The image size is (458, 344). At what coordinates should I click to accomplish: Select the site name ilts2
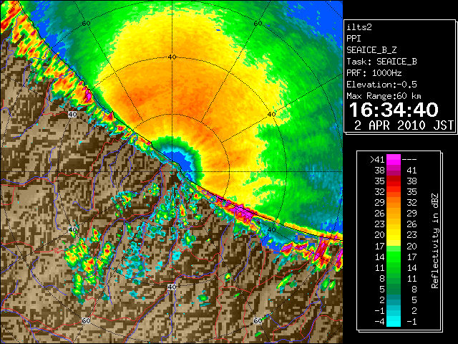(x=359, y=27)
